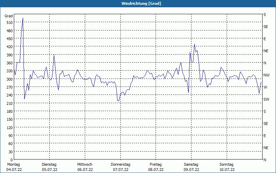Select the Montag 04.07.22 date label
Screen dimensions: 276x173
[14, 167]
